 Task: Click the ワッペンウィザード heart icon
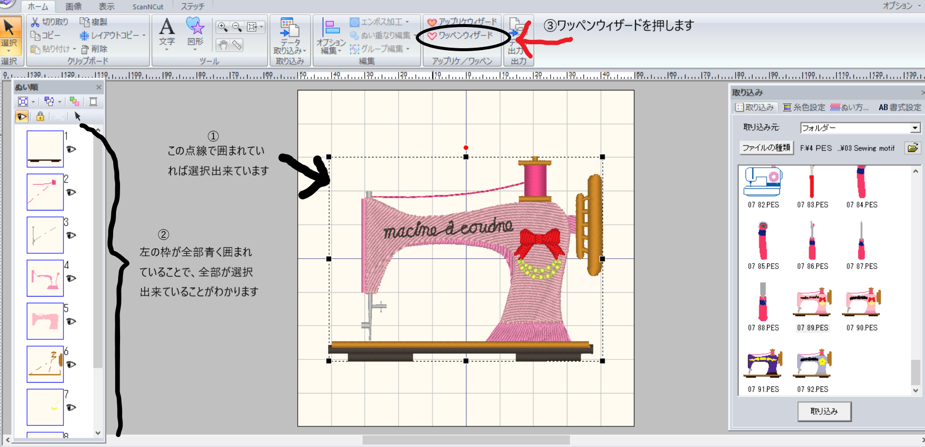[432, 36]
